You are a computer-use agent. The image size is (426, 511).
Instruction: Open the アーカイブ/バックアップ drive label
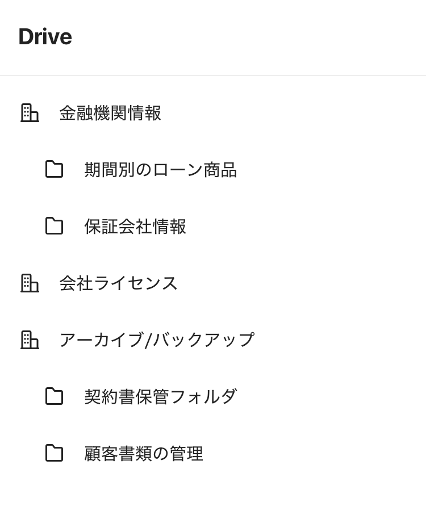coord(157,340)
